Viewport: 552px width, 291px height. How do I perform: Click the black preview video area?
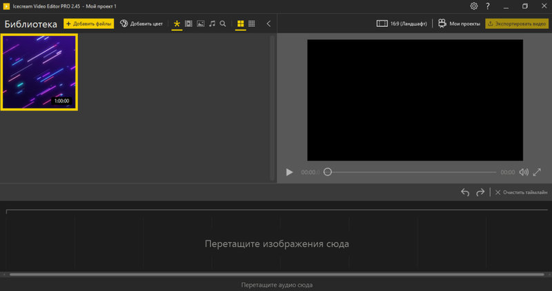point(415,100)
